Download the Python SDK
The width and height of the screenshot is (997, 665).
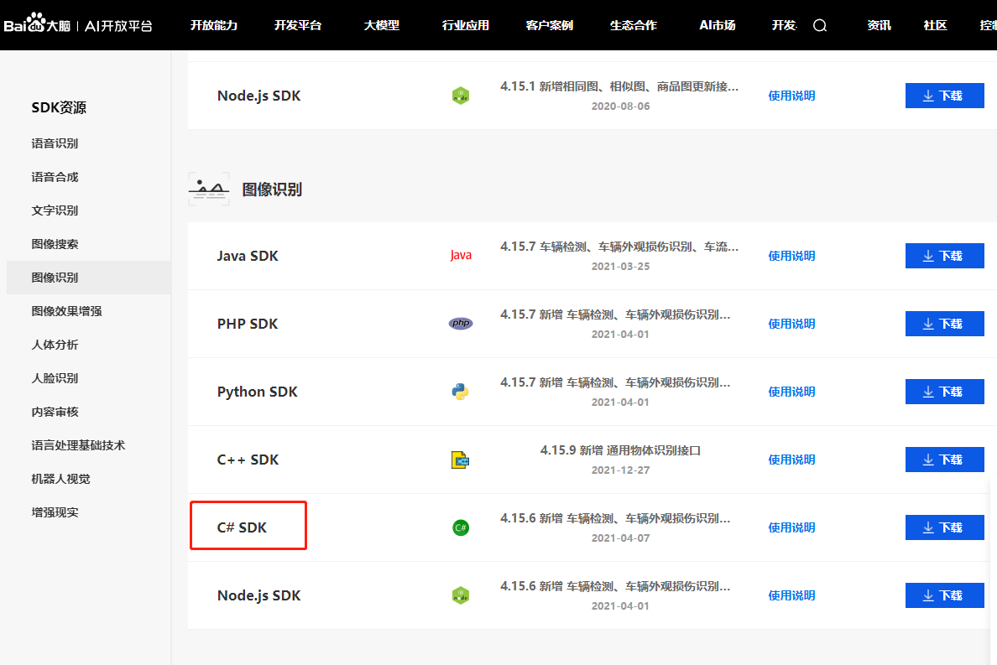[944, 392]
